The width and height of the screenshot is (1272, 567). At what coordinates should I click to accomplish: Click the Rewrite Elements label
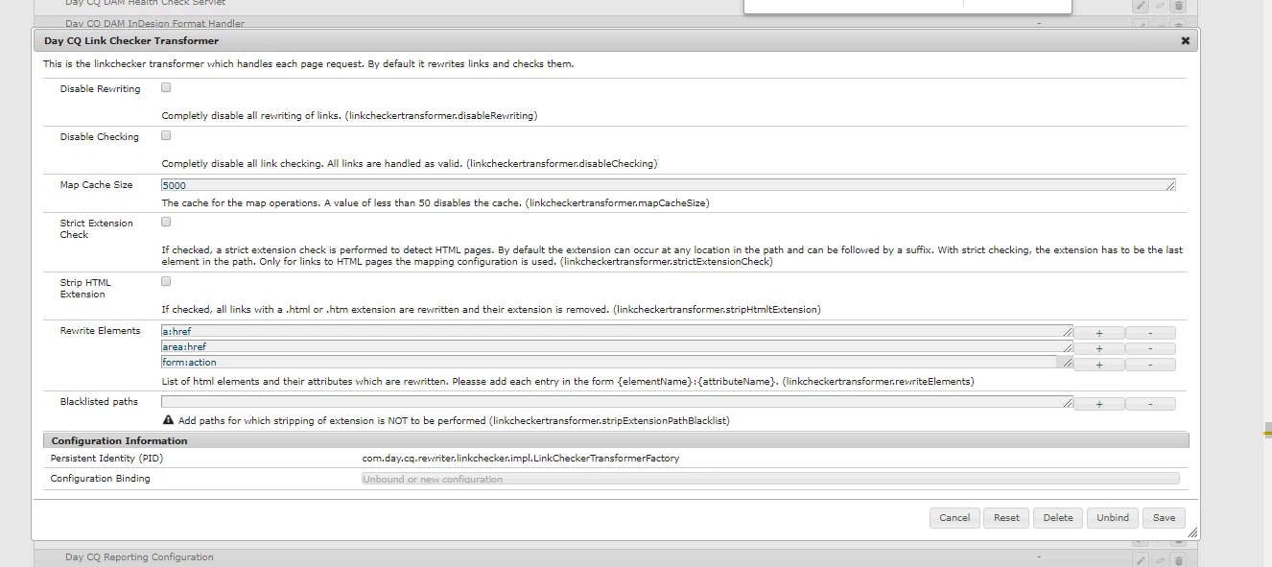(x=100, y=331)
